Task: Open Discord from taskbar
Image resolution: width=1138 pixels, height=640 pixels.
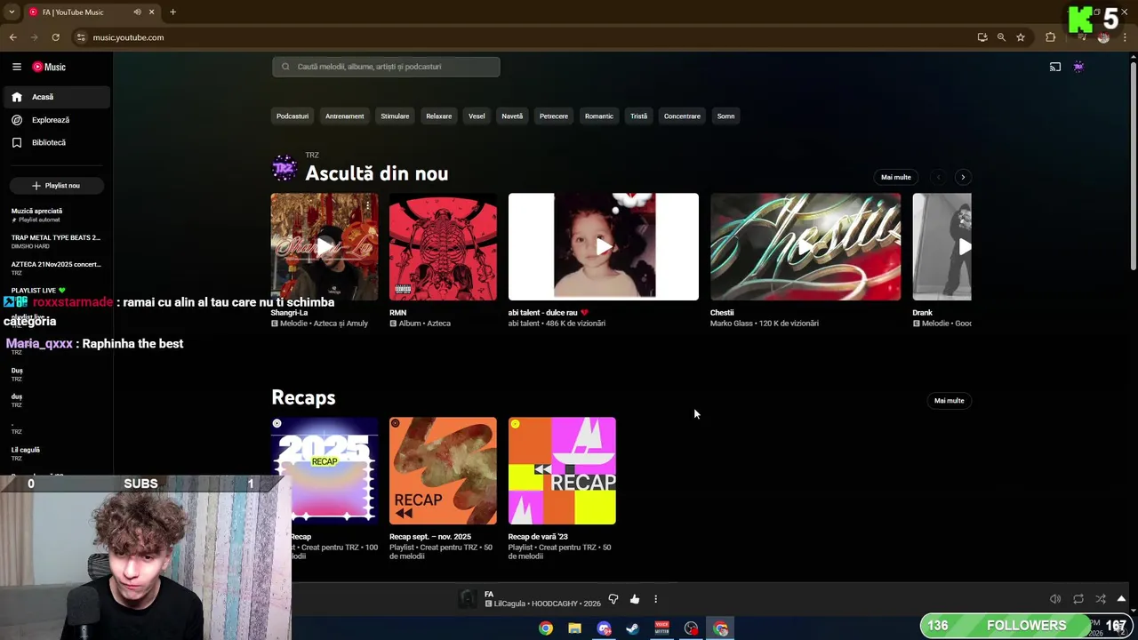Action: tap(605, 628)
